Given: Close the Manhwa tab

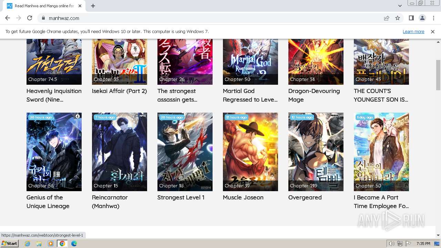Looking at the screenshot, I should point(80,6).
